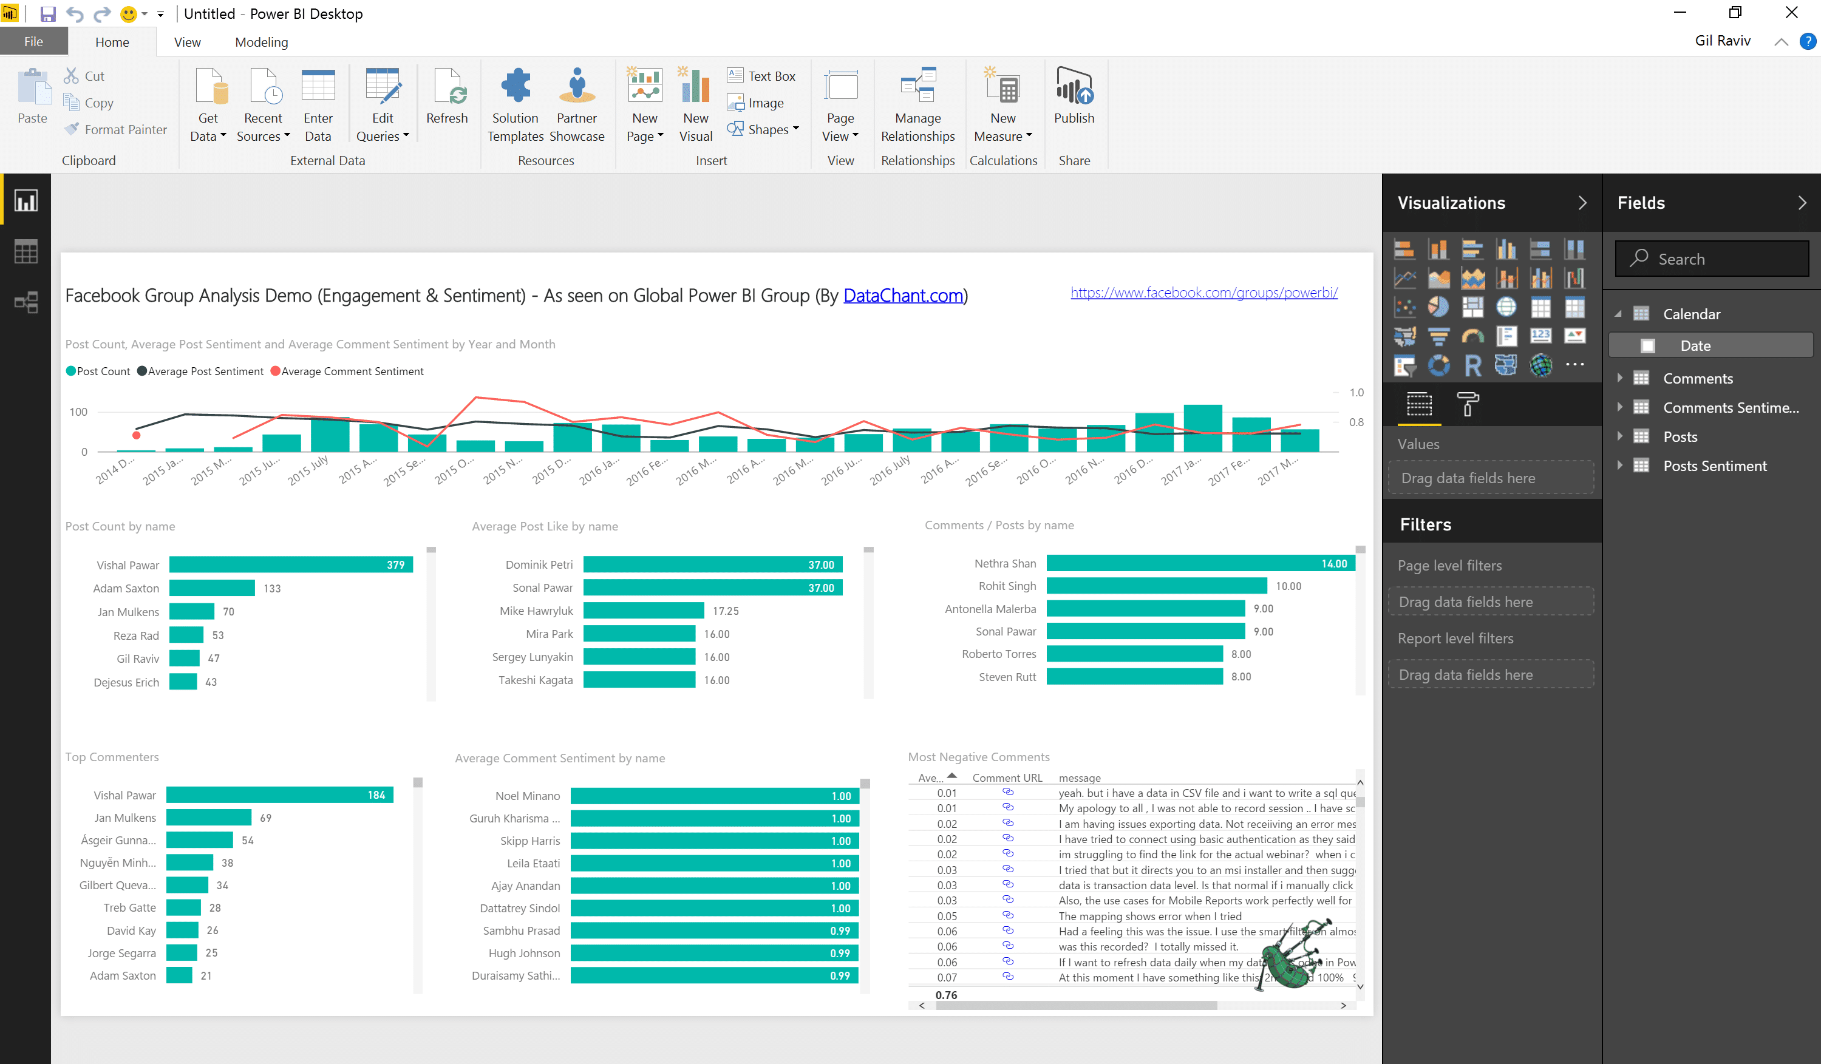Open the Facebook powerbi group link
Image resolution: width=1821 pixels, height=1064 pixels.
click(1204, 293)
